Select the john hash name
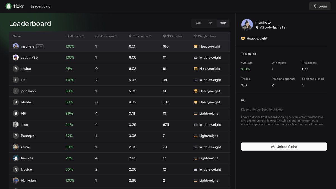Screen dimensions: 336x189 click(x=28, y=91)
